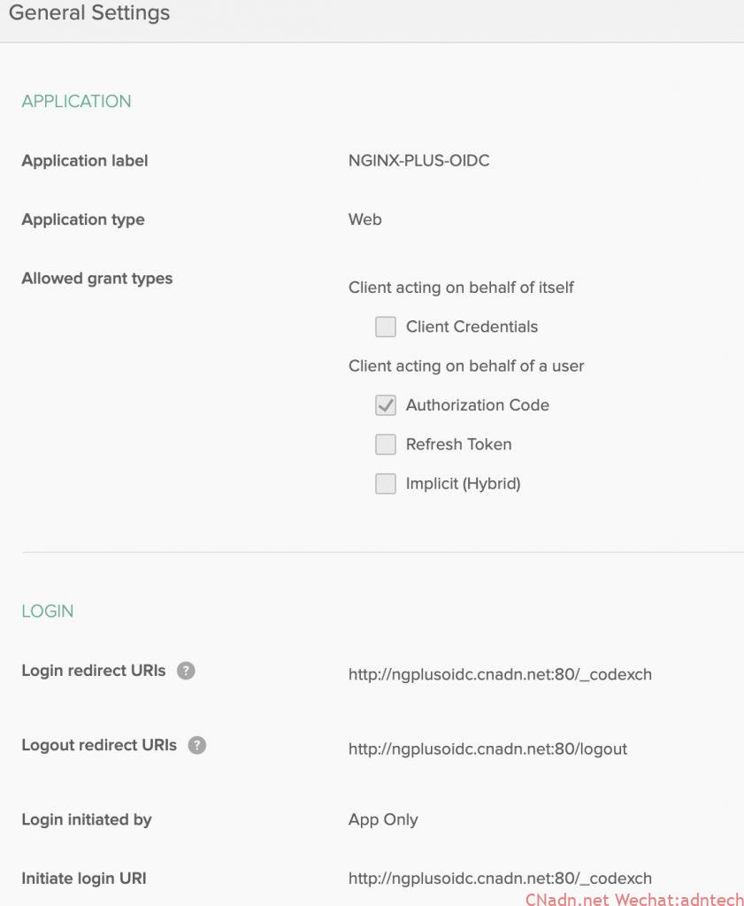Click the LOGIN section header
Screen dimensions: 744x906
click(x=48, y=611)
